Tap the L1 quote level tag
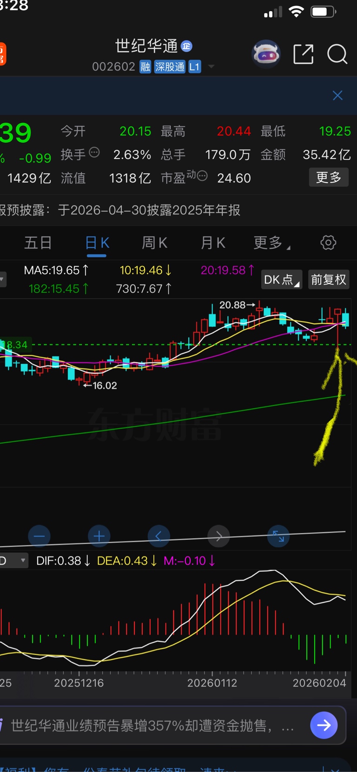 click(194, 67)
